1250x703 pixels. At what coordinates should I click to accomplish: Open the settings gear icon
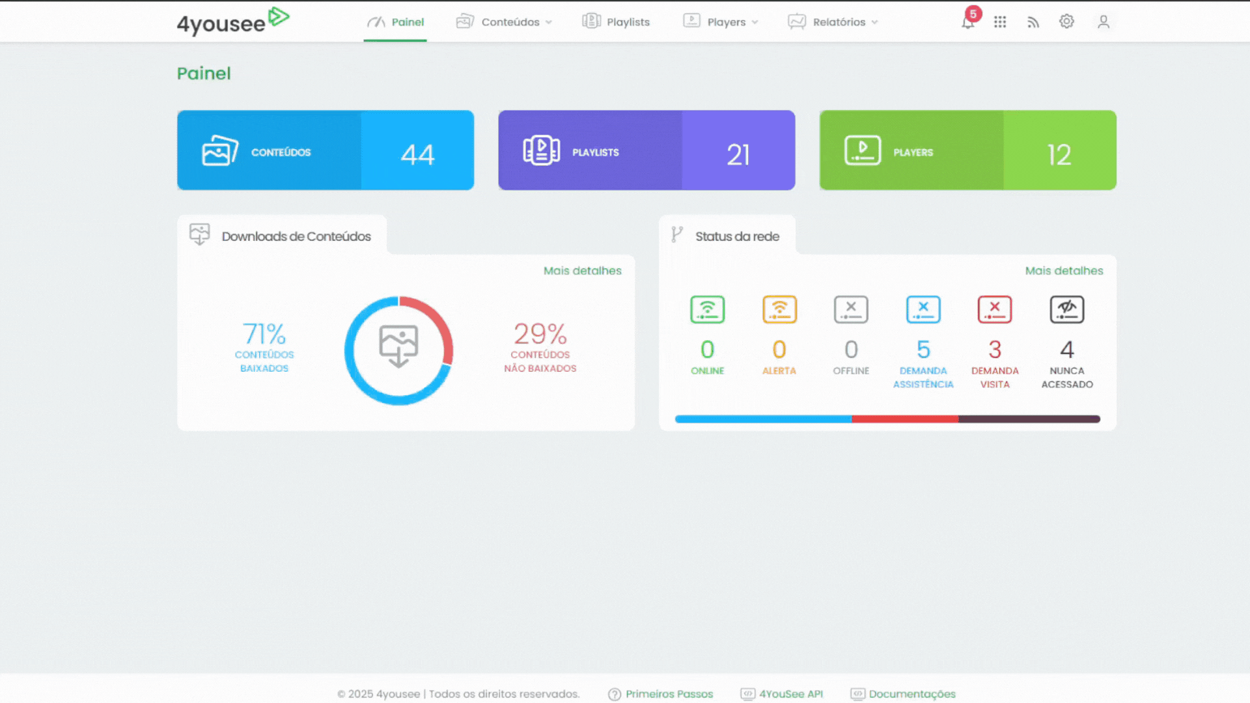coord(1066,21)
